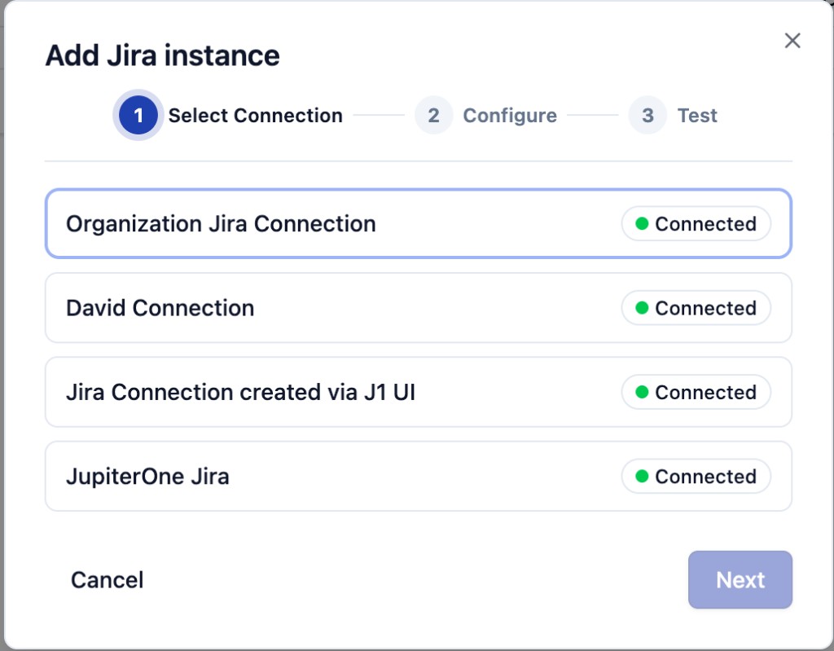This screenshot has width=834, height=651.
Task: Click Connected status for J1 UI connection
Action: 696,392
